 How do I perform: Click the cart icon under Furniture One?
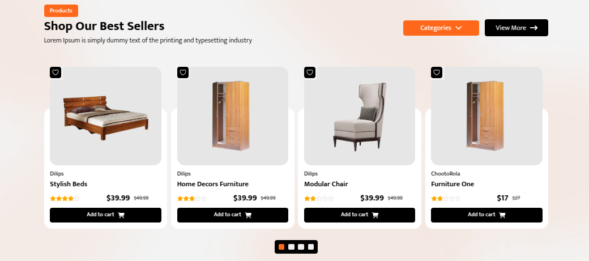tap(502, 215)
